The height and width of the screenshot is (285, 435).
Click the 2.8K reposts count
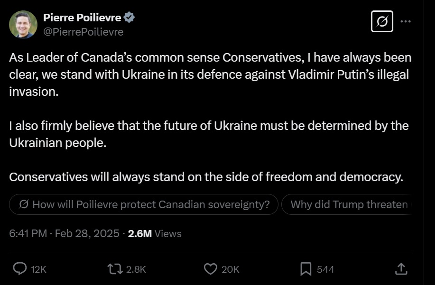tap(136, 269)
